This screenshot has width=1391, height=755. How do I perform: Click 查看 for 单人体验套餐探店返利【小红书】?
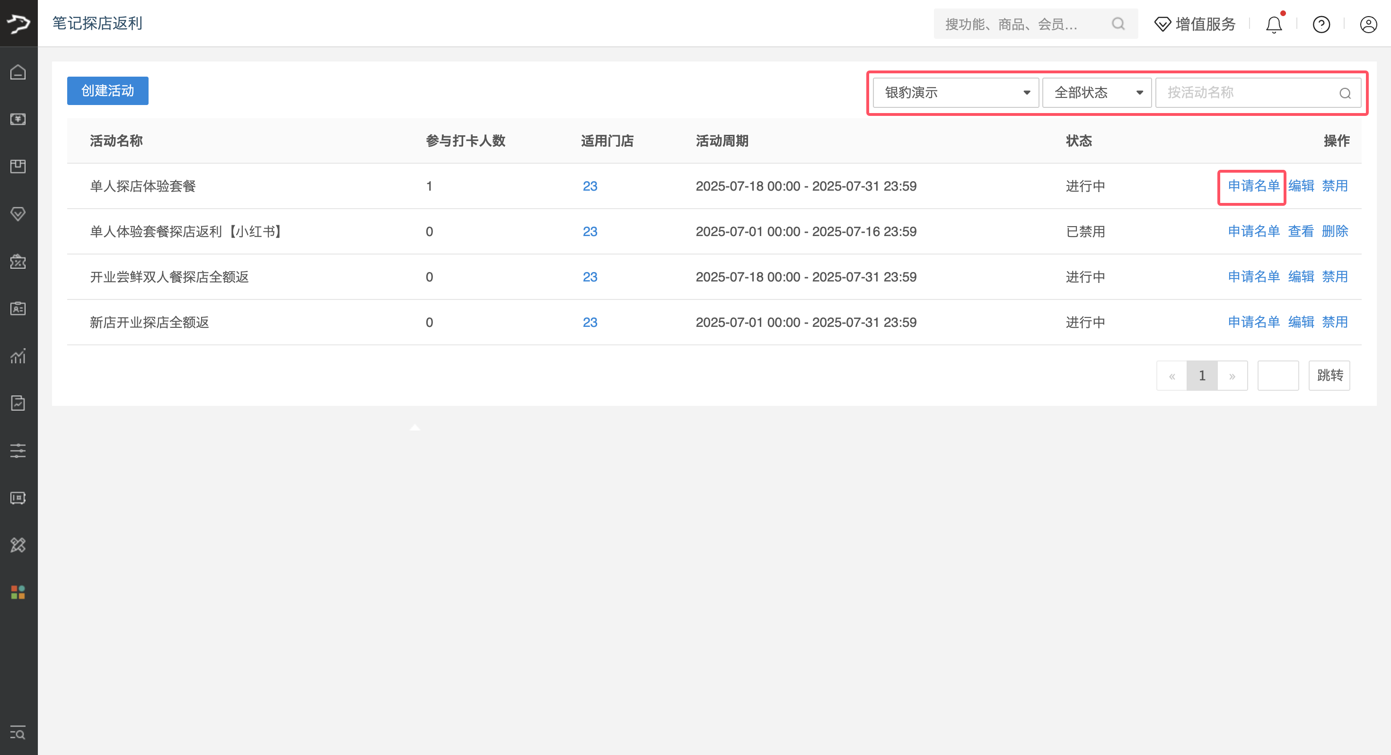(1302, 231)
